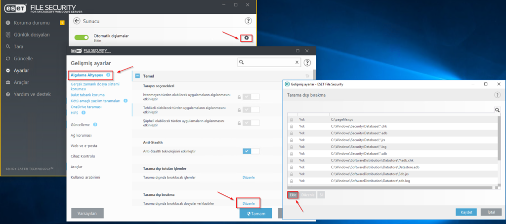Select row ending with Datastore\Datastore.edb

[x=392, y=167]
